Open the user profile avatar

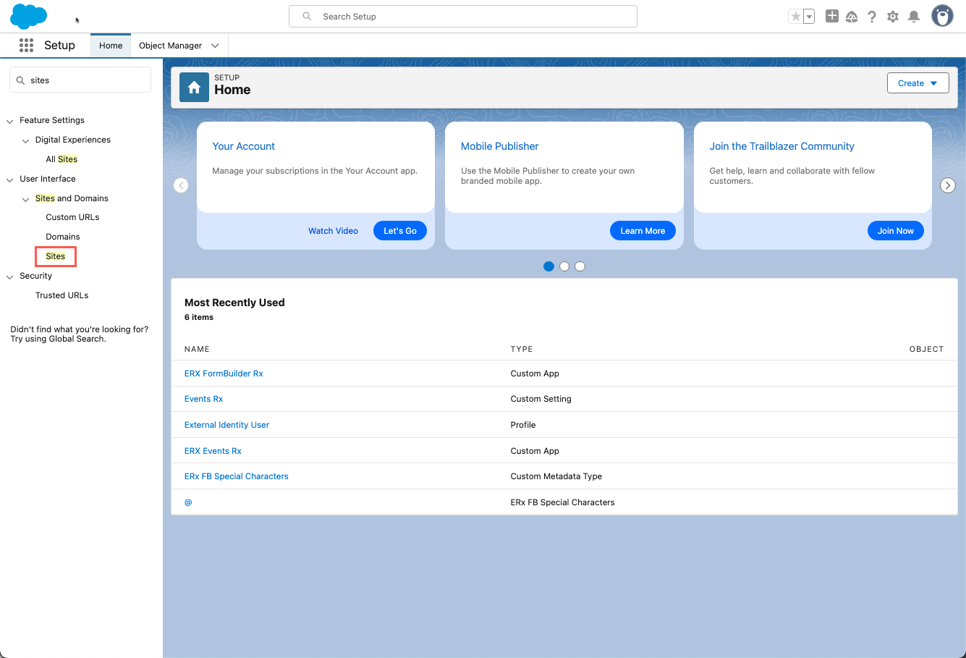point(941,16)
